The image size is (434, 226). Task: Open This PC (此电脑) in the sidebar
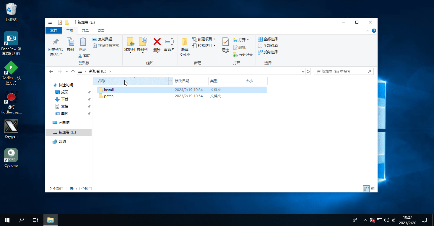(61, 123)
